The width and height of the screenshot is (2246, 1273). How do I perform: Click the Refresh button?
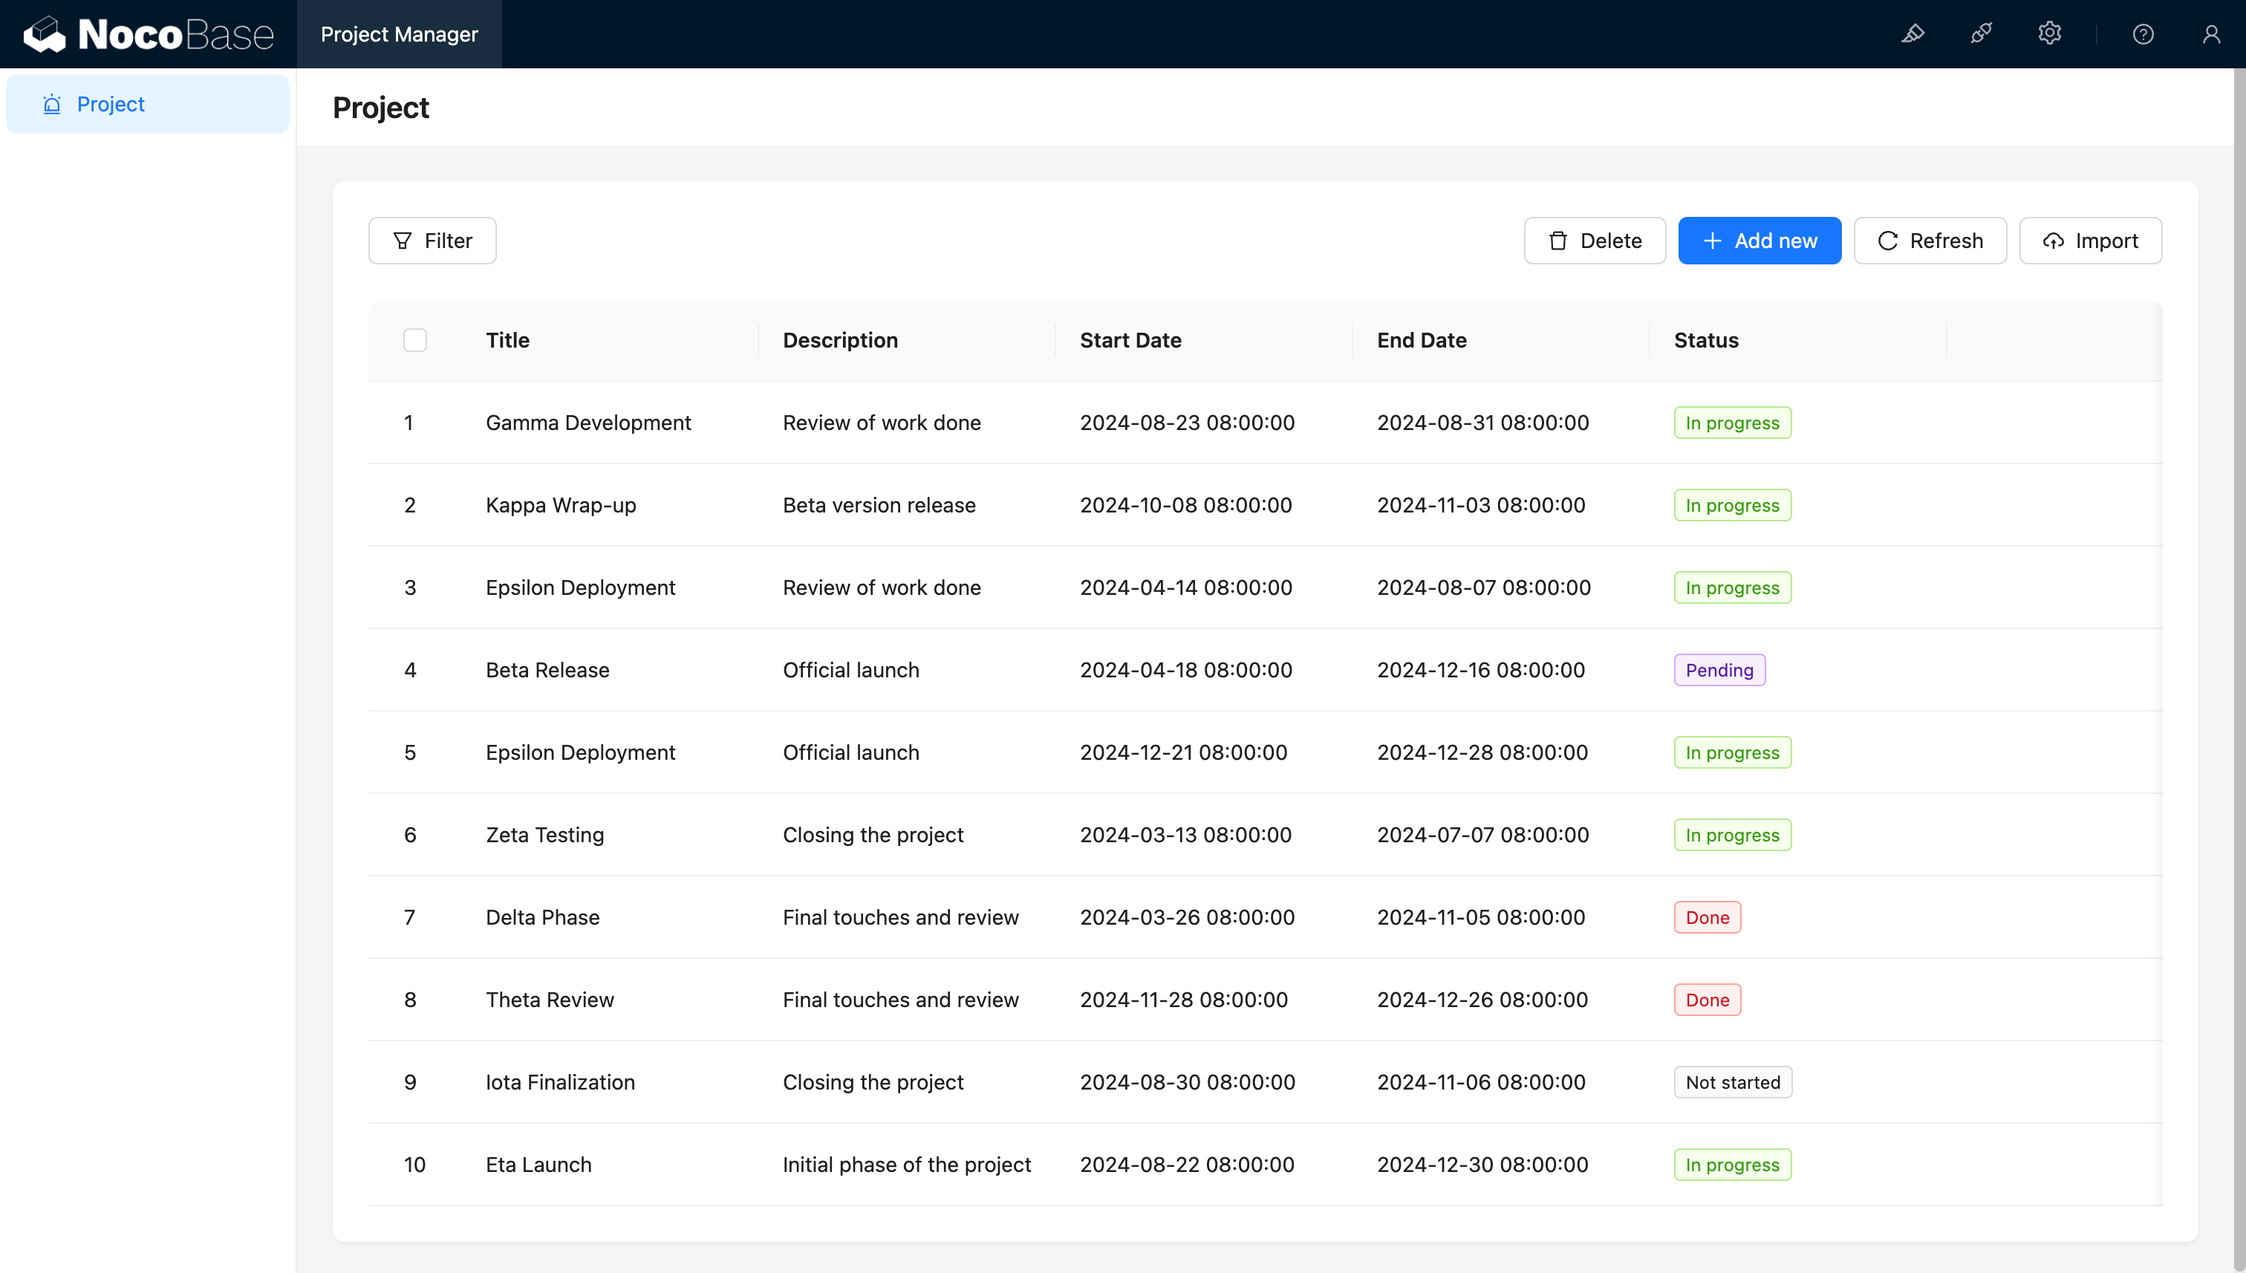(x=1930, y=241)
